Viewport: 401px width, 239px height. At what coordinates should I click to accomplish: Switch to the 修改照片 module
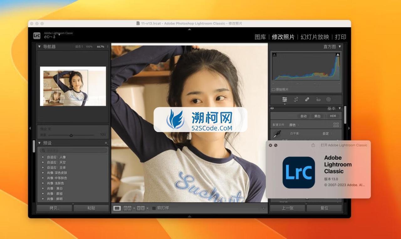point(283,37)
